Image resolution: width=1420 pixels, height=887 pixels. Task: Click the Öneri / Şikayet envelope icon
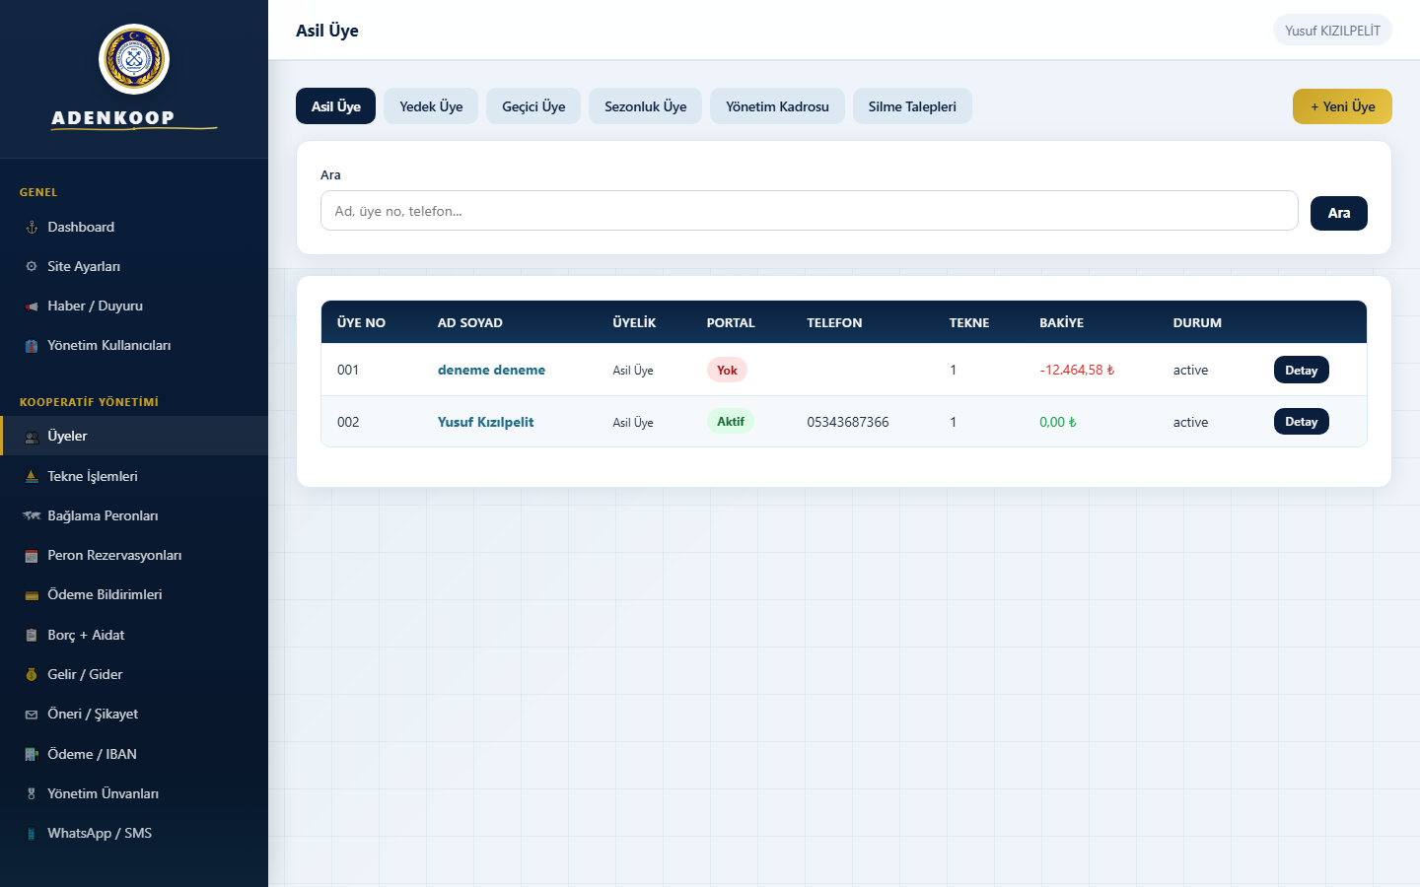point(32,715)
